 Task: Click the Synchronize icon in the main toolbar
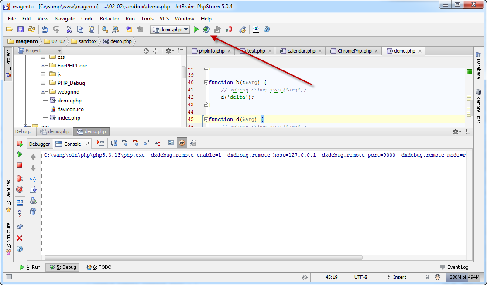coord(31,30)
